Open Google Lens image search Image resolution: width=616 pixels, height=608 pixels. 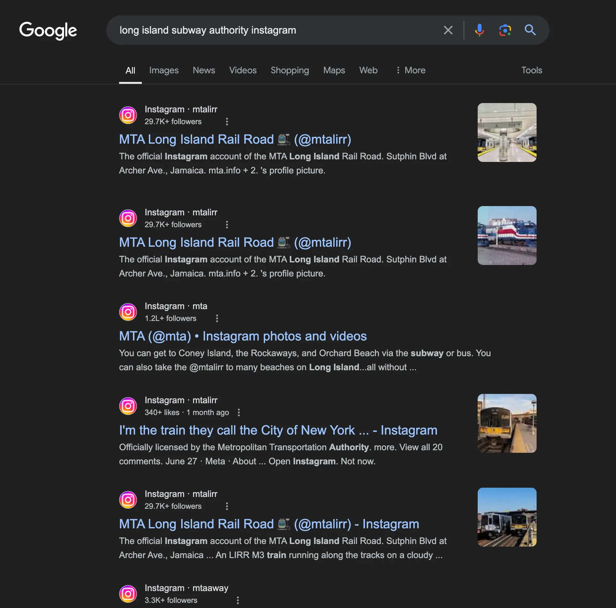(x=505, y=30)
